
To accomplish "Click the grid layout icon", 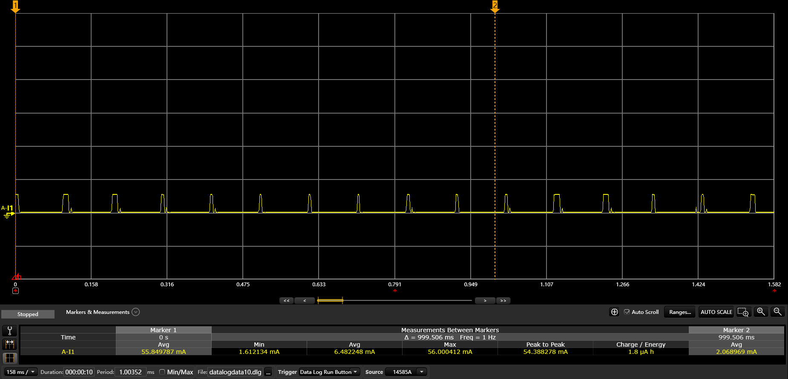I will [x=9, y=358].
